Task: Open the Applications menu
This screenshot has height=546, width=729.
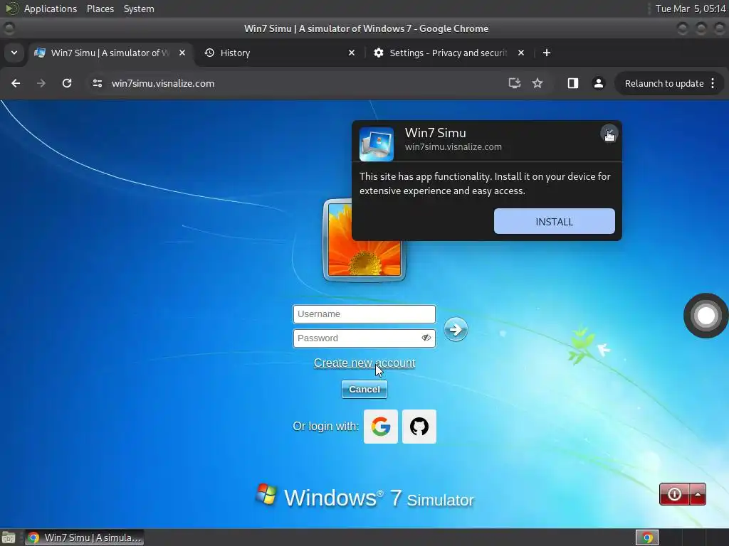Action: coord(51,9)
